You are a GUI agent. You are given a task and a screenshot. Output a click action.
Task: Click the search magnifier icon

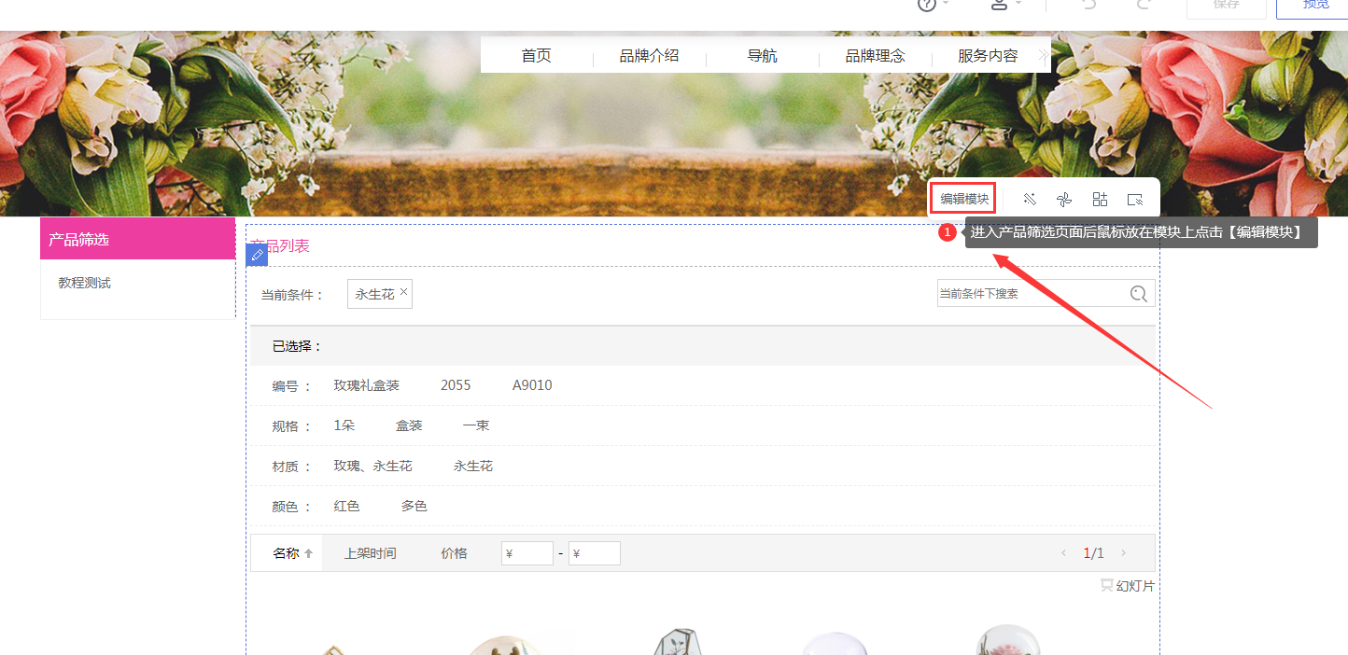[1138, 294]
